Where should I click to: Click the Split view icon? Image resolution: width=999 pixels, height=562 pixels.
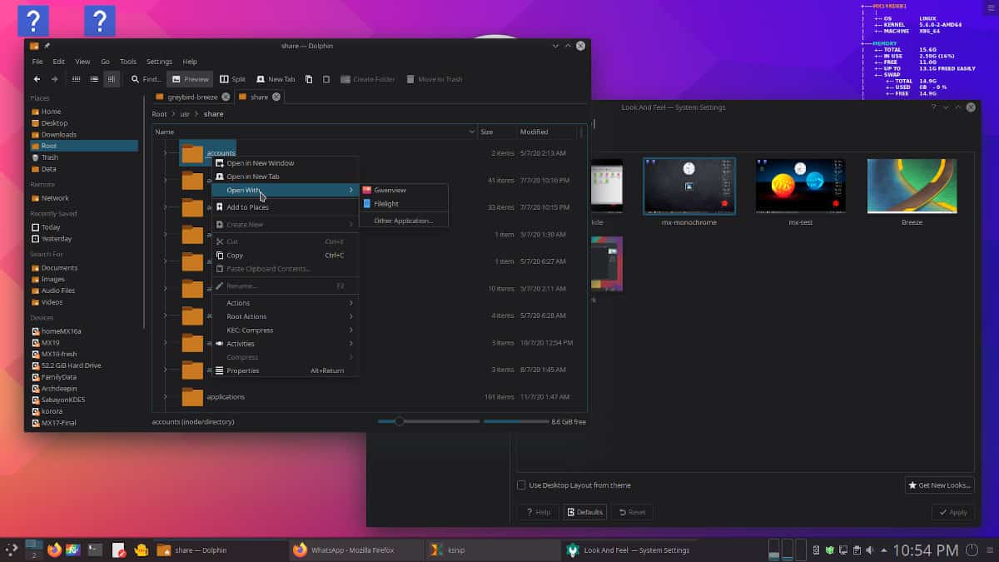click(231, 78)
